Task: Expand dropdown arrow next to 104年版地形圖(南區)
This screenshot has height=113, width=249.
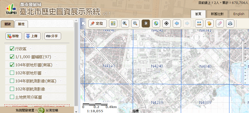Action: point(56,65)
